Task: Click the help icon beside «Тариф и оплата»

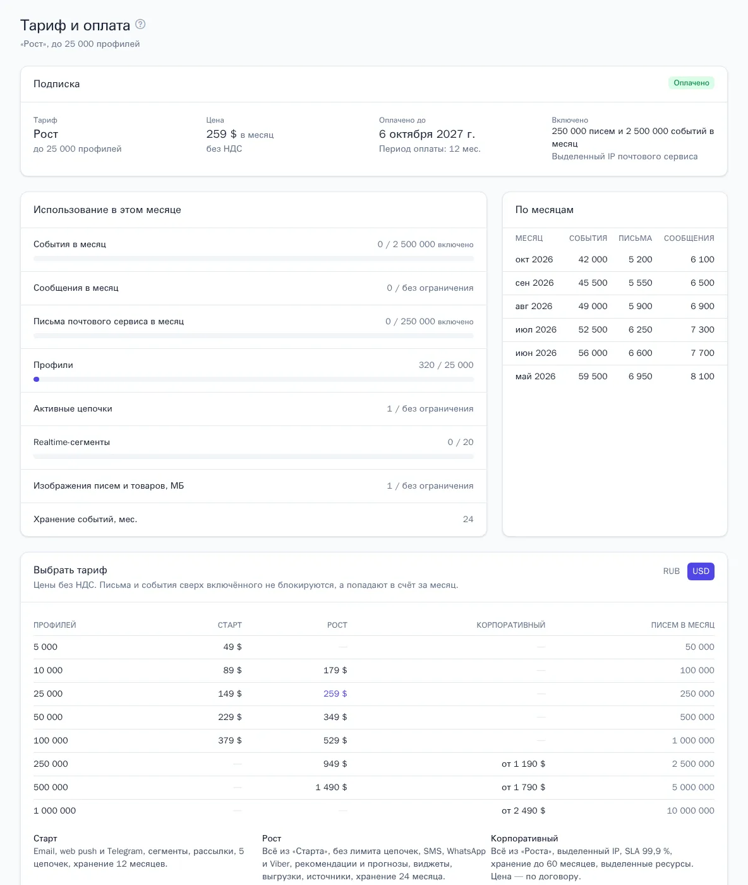Action: click(140, 25)
